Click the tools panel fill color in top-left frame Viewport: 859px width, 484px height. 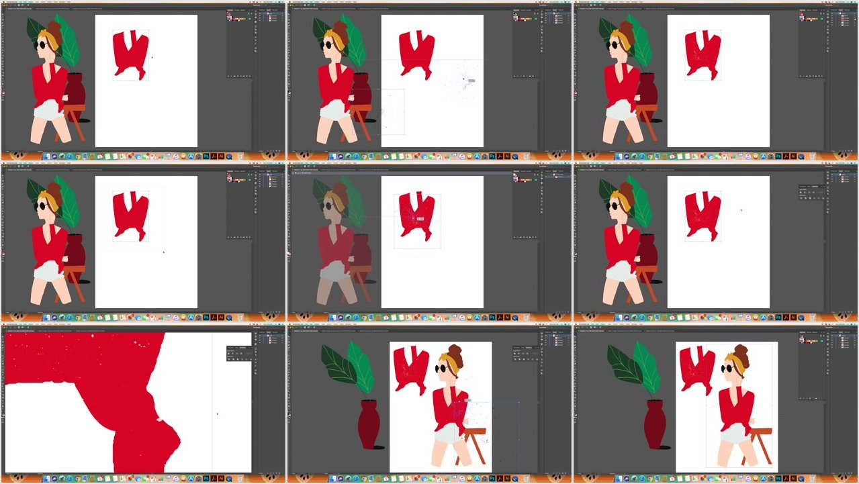click(3, 93)
